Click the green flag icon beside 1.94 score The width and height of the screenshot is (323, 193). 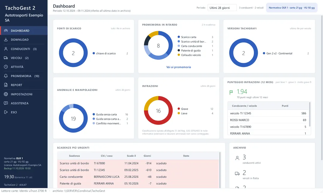[231, 92]
